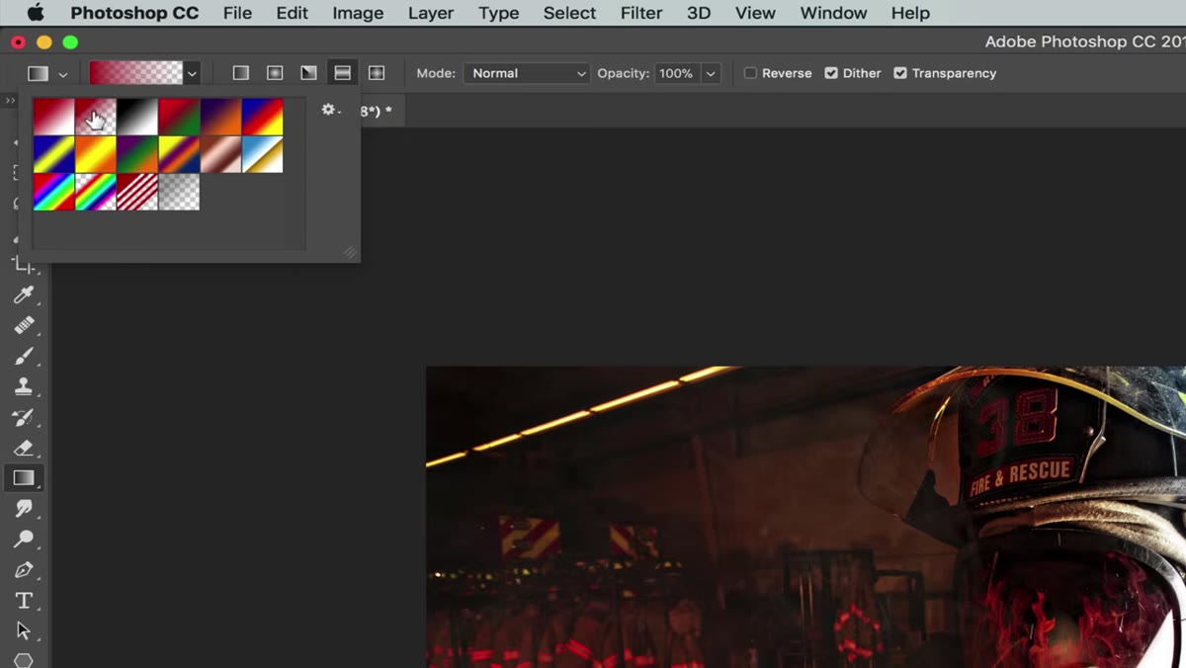The height and width of the screenshot is (668, 1186).
Task: Pick the Violet, Green, Orange gradient swatch
Action: pos(137,154)
